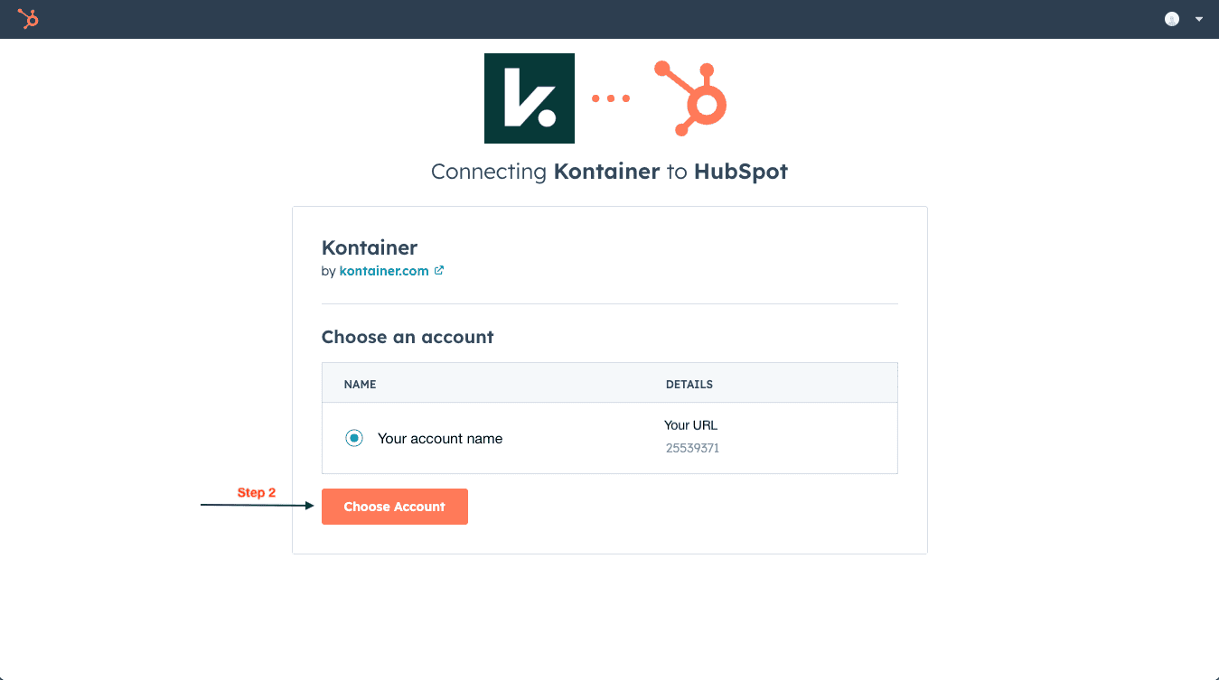Click the large Kontainer logo
1219x680 pixels.
click(x=530, y=98)
